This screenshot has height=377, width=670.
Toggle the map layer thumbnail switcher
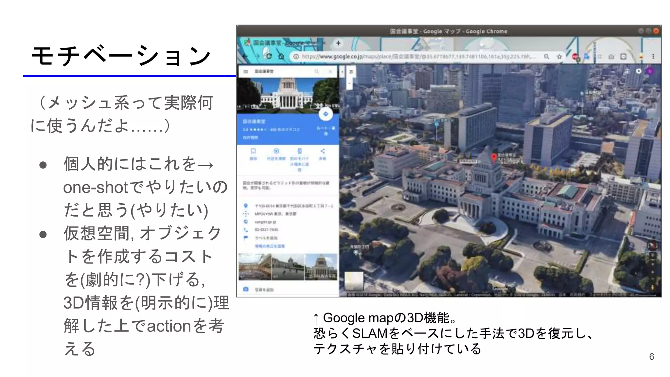coord(354,281)
